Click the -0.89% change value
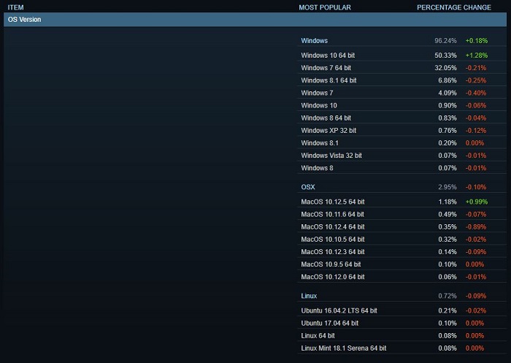 (476, 226)
